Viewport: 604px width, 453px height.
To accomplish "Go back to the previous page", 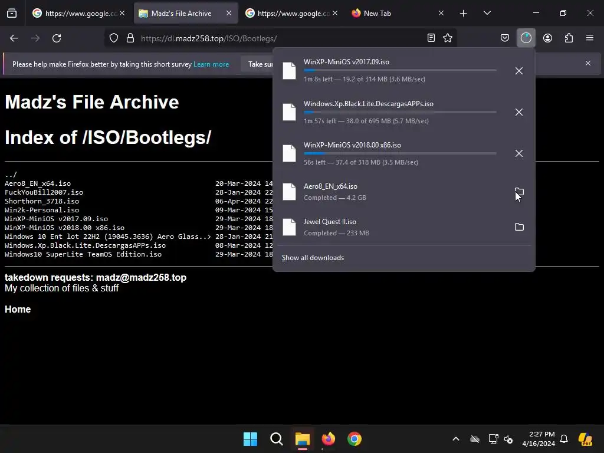I will tap(14, 38).
